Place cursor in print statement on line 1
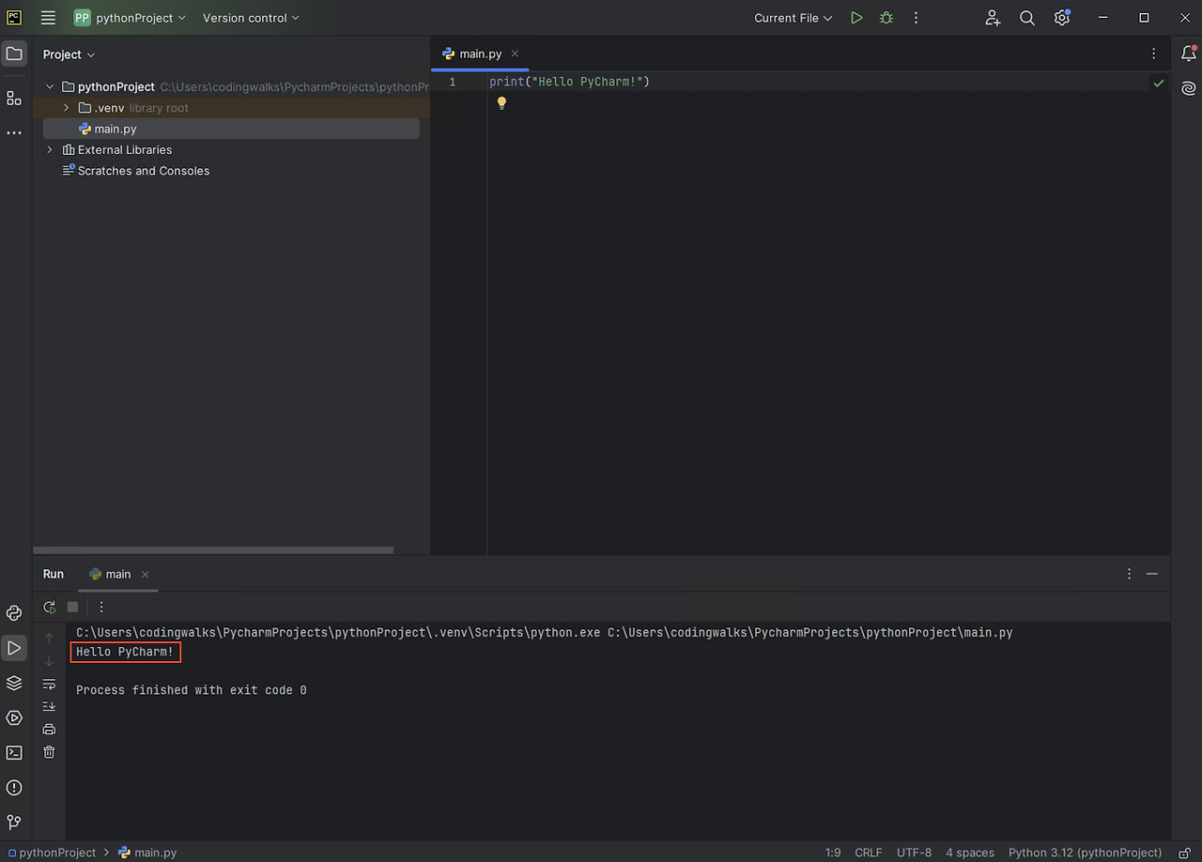 point(569,82)
